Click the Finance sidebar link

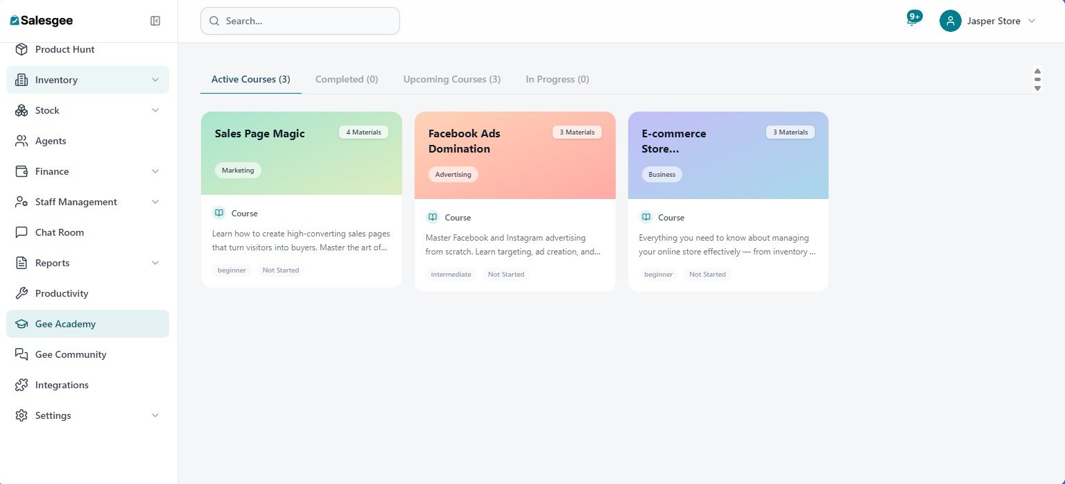(52, 171)
